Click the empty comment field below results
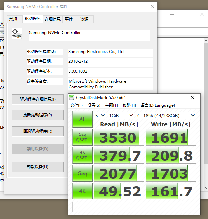The image size is (208, 219). click(x=134, y=207)
